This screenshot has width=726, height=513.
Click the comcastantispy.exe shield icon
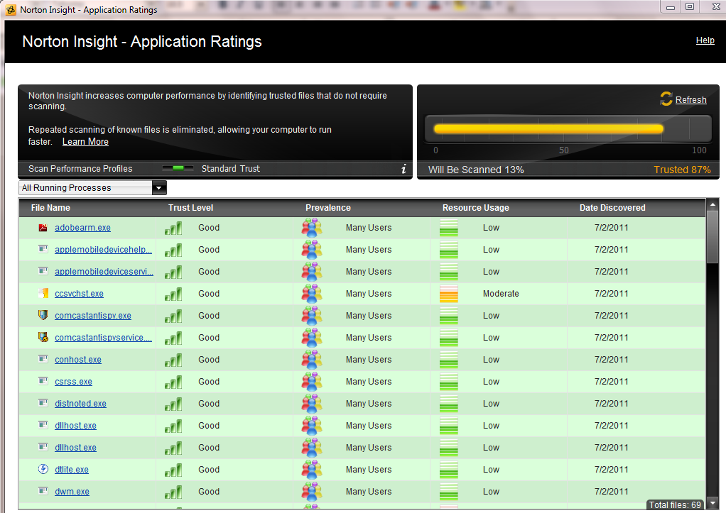coord(43,315)
